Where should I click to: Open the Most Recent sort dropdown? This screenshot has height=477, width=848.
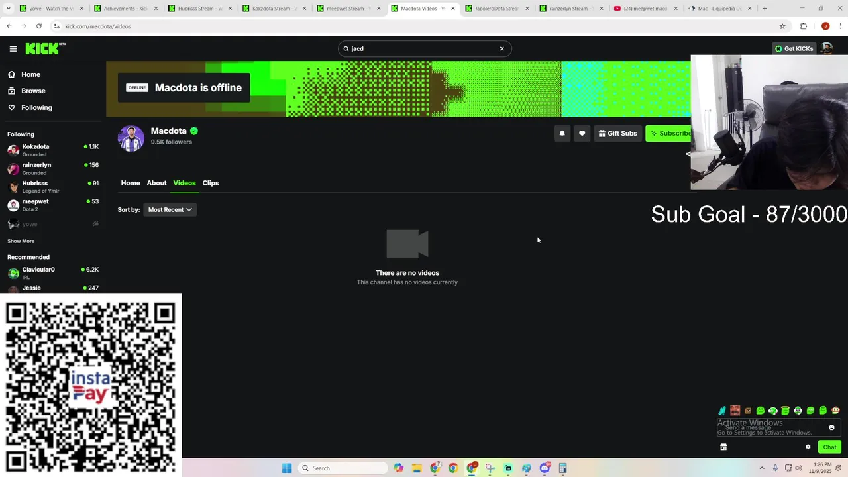[170, 209]
